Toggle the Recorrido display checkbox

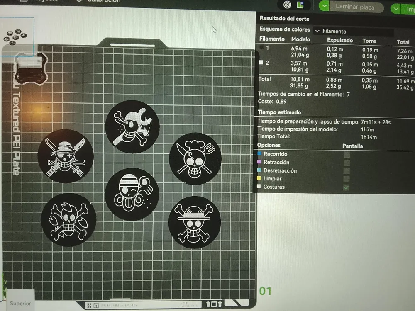tap(347, 154)
